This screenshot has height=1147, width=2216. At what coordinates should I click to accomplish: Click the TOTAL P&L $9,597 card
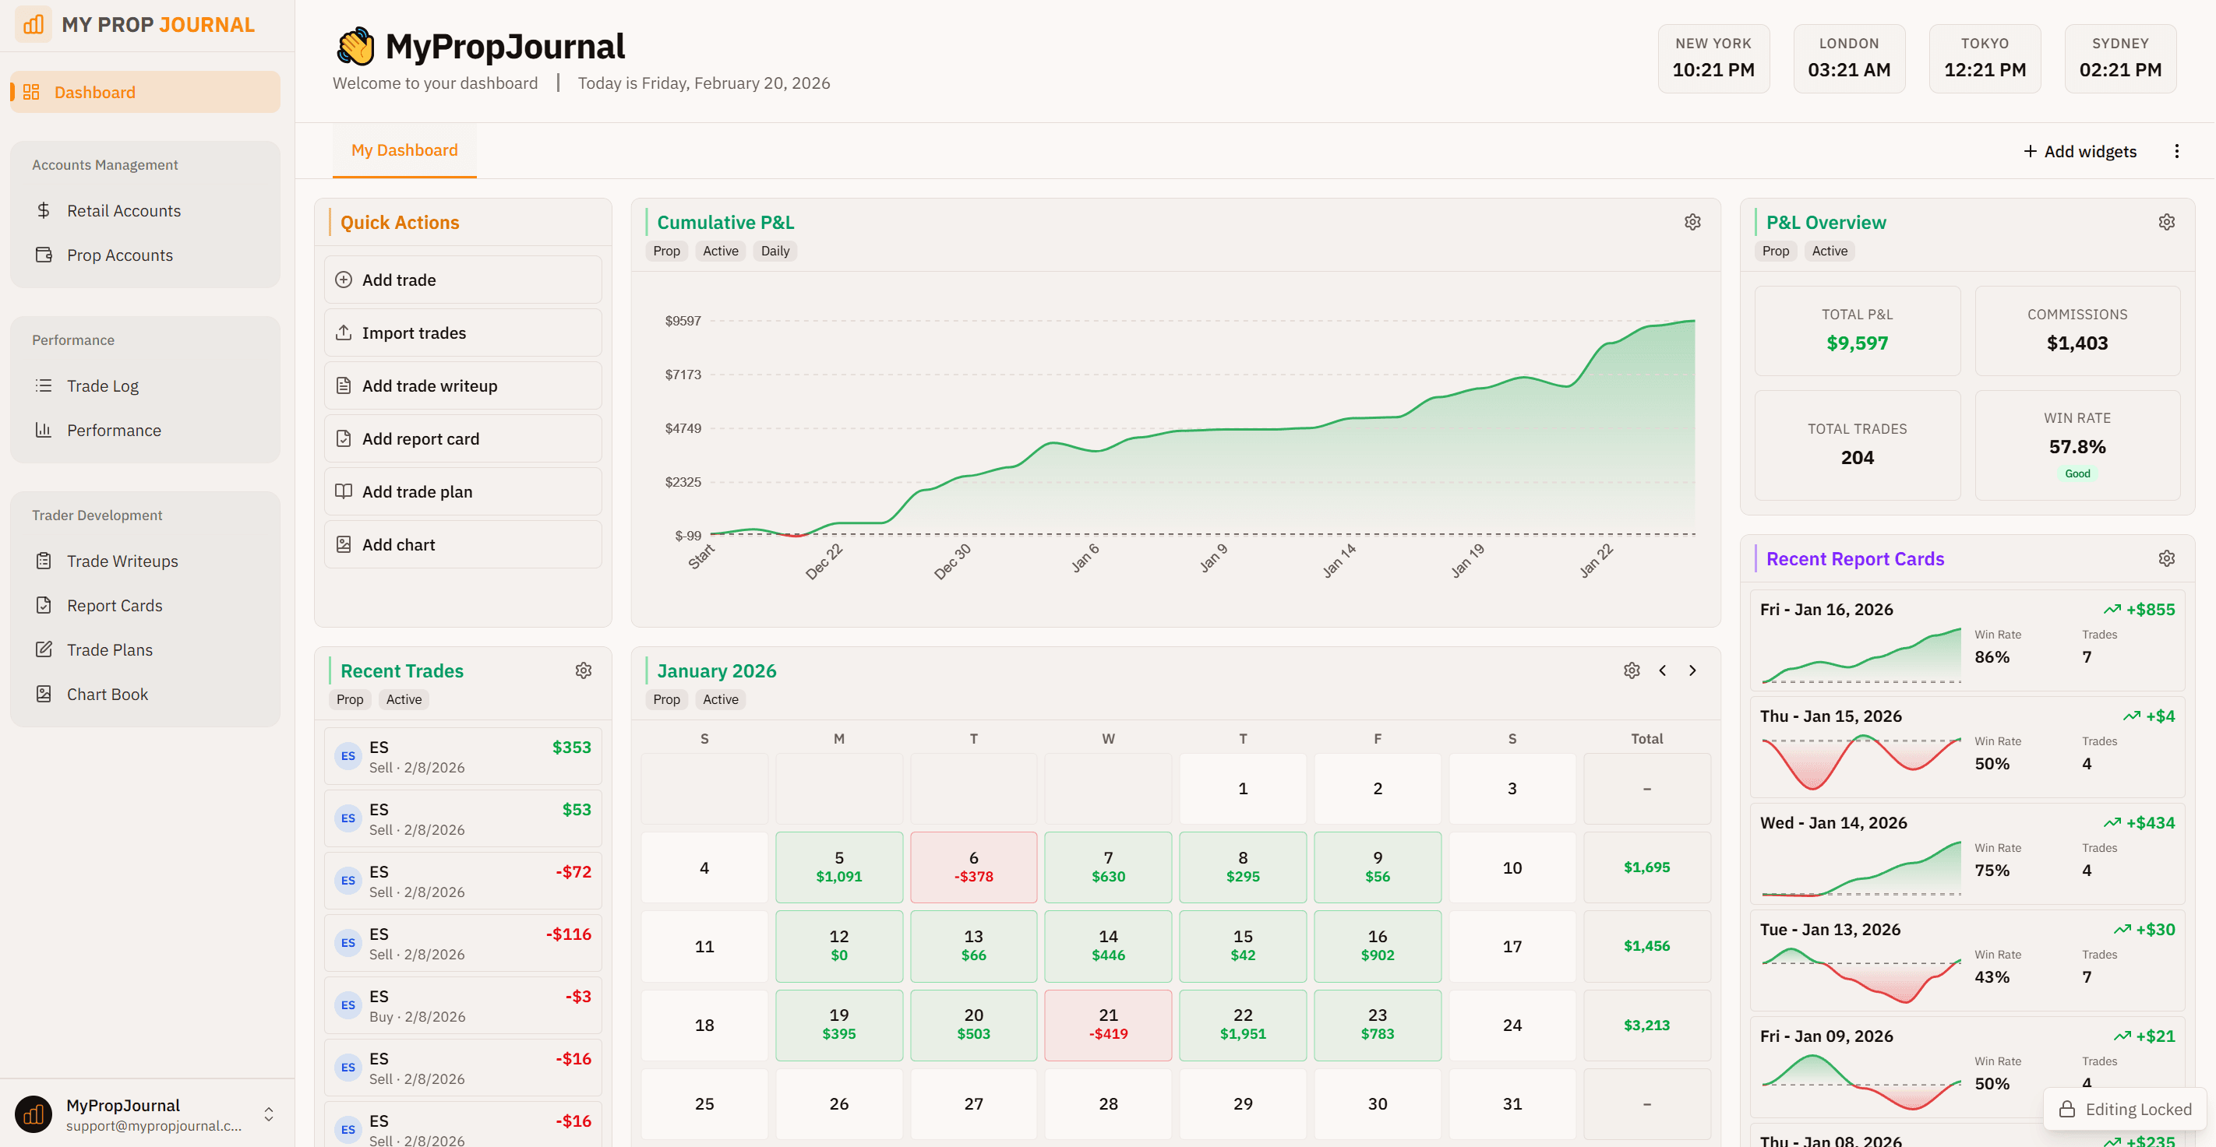(x=1857, y=331)
